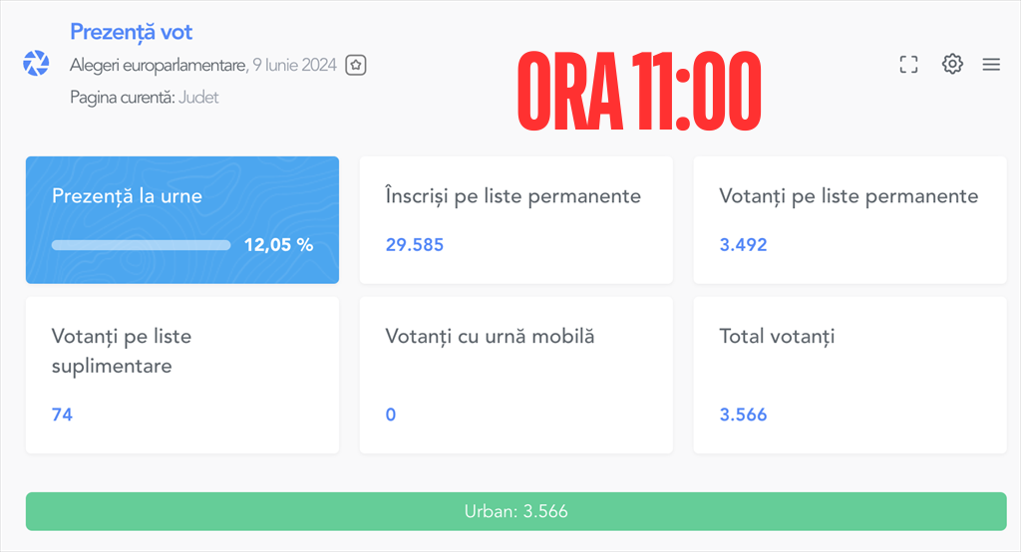
Task: Open the Votanți pe liste permanente card
Action: coord(850,220)
